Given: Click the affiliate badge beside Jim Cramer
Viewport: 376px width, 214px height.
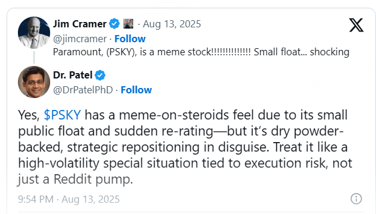Looking at the screenshot, I should tap(128, 24).
